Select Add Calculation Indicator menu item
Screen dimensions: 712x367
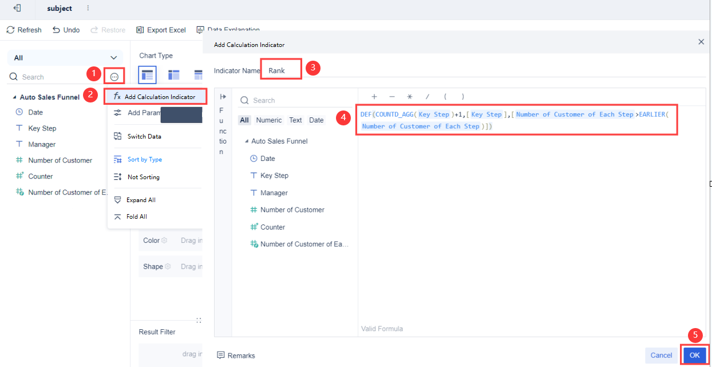click(155, 97)
